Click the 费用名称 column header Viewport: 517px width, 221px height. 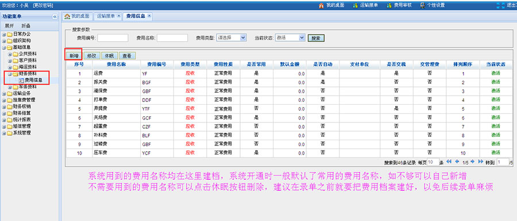117,65
